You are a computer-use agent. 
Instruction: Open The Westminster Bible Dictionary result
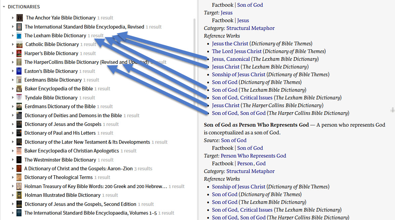(60, 160)
